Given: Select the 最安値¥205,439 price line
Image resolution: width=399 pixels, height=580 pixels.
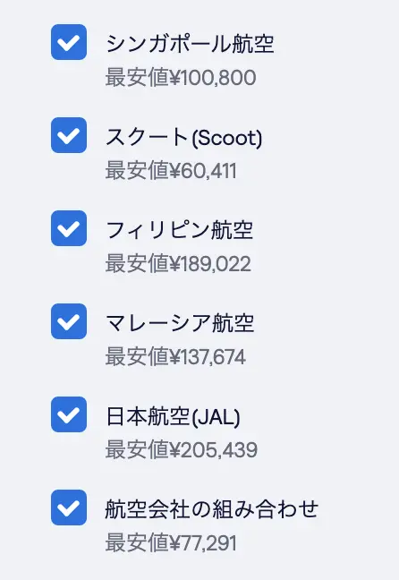Looking at the screenshot, I should (182, 450).
